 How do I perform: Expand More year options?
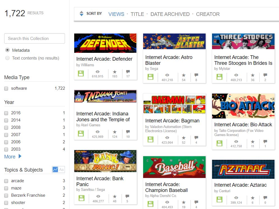pyautogui.click(x=13, y=157)
